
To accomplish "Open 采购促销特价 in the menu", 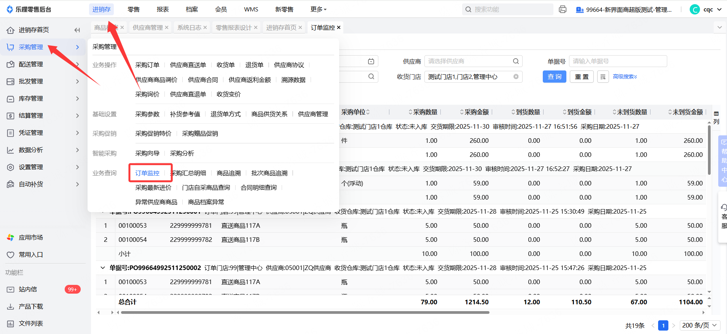I will coord(153,134).
